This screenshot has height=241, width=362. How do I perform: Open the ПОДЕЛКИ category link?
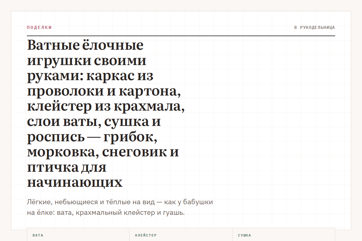pyautogui.click(x=39, y=27)
